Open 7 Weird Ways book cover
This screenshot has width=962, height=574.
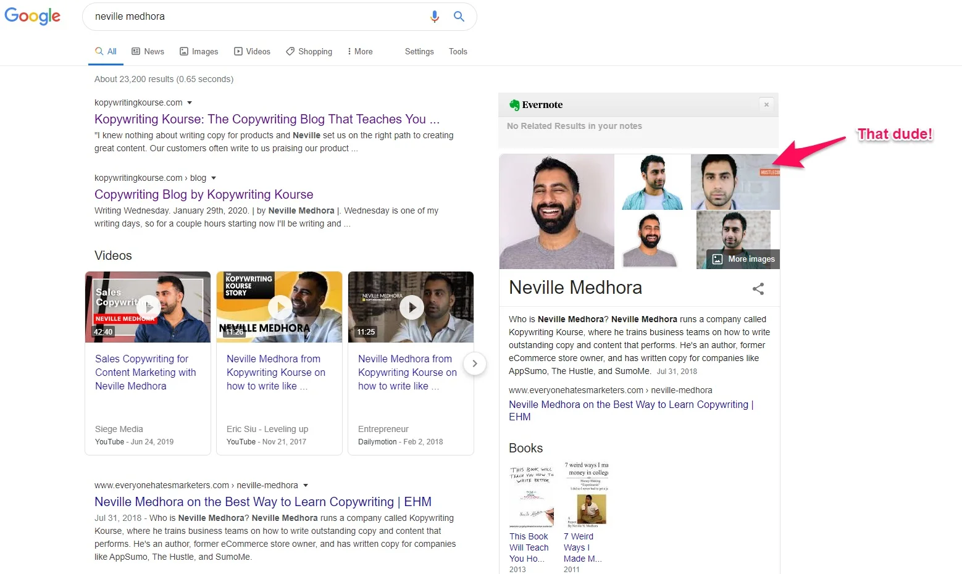[586, 494]
